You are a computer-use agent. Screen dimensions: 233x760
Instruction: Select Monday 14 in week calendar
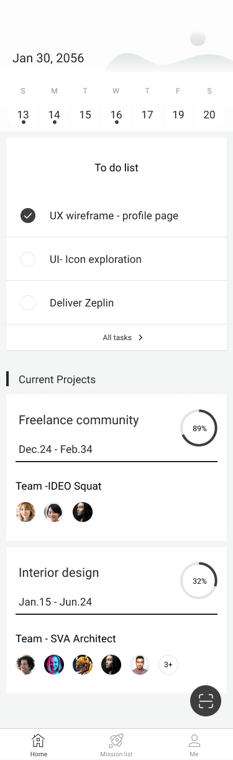(x=54, y=115)
